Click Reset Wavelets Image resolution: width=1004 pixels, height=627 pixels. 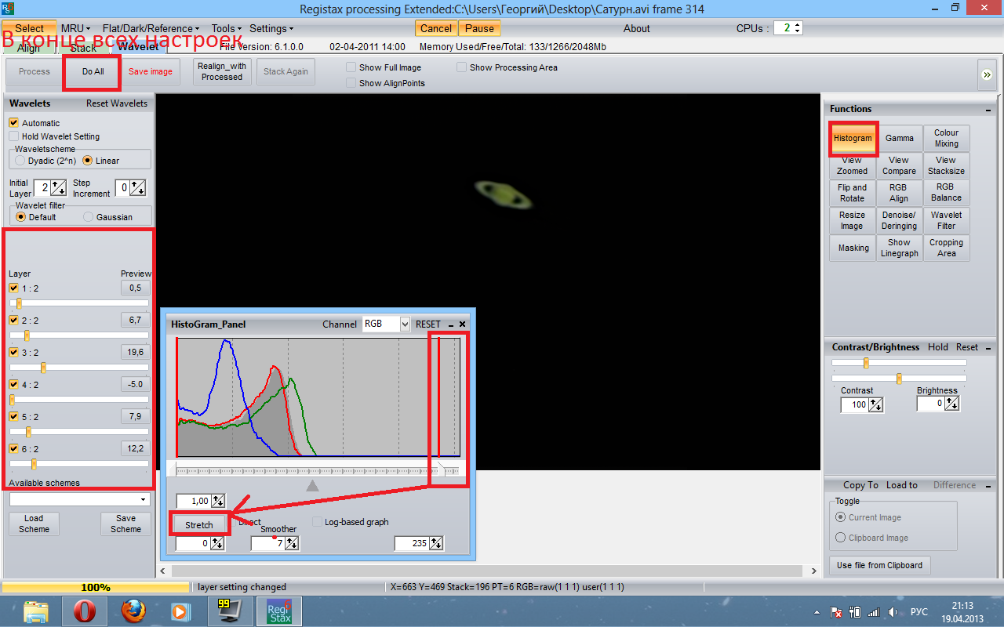pyautogui.click(x=117, y=103)
